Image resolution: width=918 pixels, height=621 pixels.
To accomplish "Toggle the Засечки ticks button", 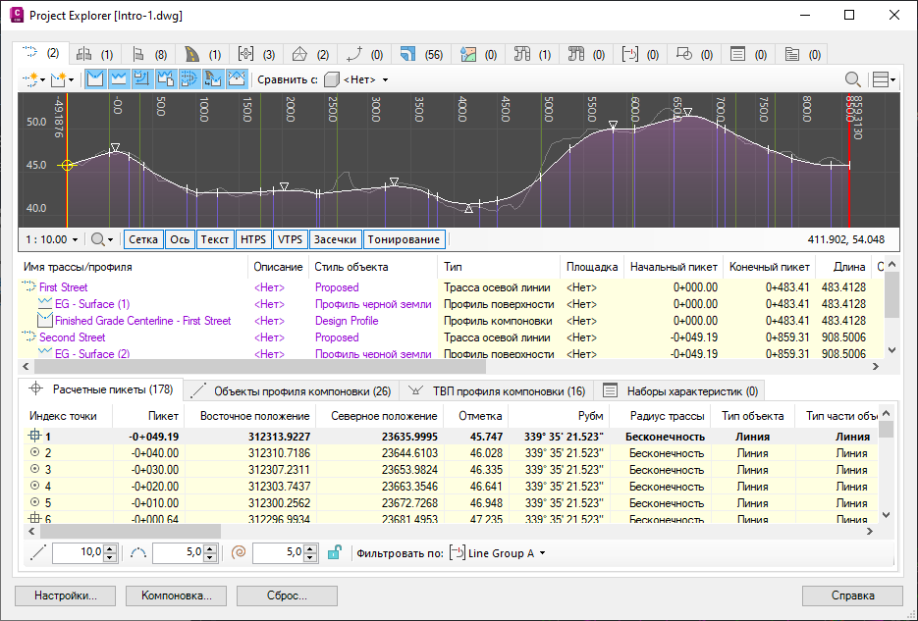I will click(x=335, y=239).
